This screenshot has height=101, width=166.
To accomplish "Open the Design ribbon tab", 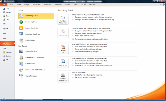I will 27,5.
